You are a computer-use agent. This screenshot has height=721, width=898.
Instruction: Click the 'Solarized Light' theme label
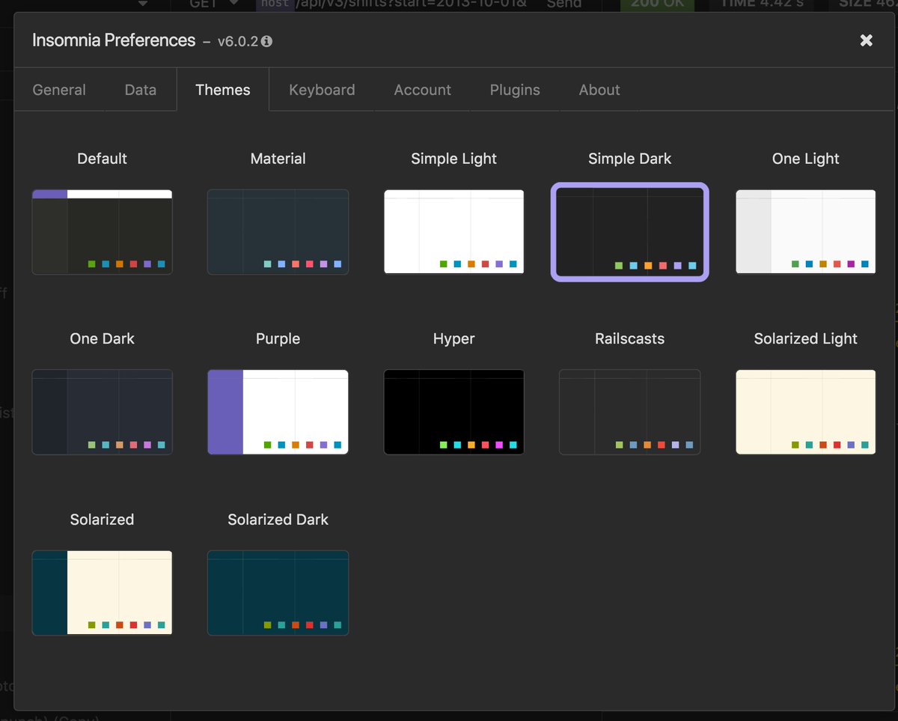tap(806, 339)
